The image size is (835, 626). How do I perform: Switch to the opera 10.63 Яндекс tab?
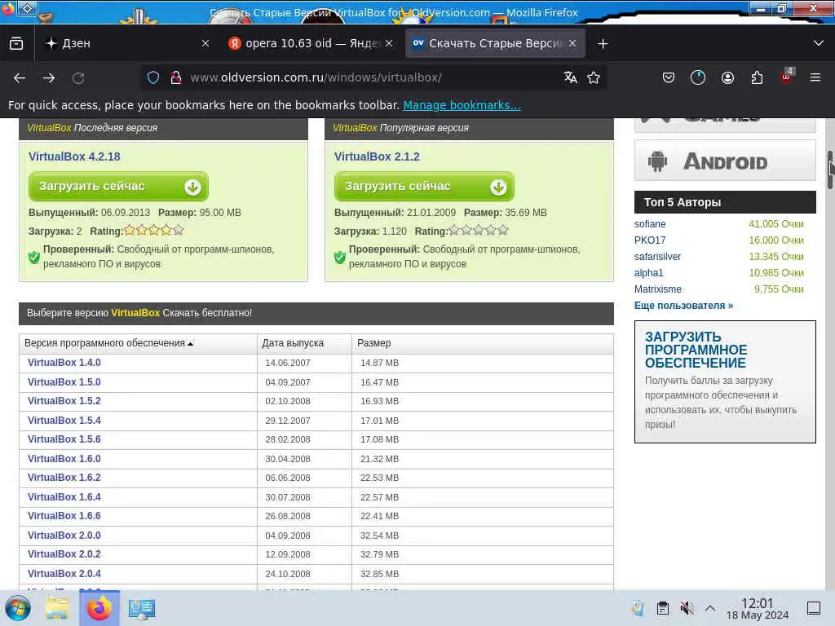pyautogui.click(x=311, y=43)
